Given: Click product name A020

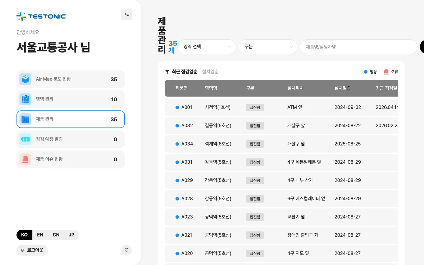Looking at the screenshot, I should pos(187,254).
